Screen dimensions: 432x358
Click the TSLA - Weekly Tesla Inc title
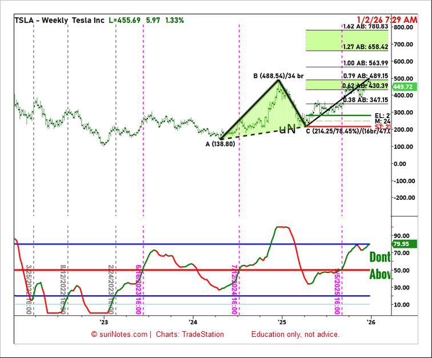(x=59, y=20)
